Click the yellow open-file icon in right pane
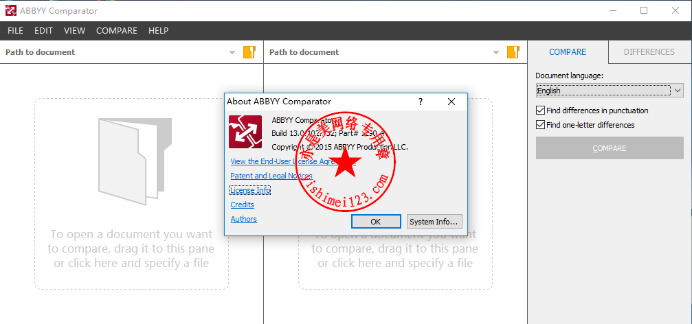Screen dimensions: 692x324 (513, 52)
